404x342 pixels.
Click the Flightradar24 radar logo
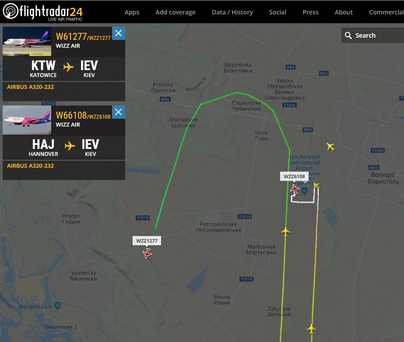point(11,11)
